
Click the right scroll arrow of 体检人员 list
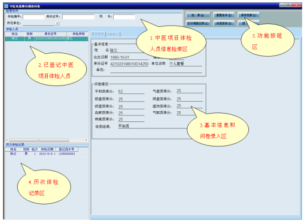point(86,140)
